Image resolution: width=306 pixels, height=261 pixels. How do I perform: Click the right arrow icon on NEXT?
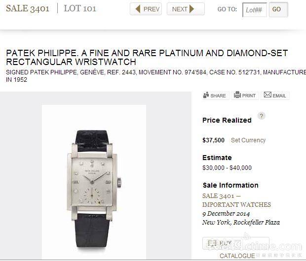pos(191,9)
